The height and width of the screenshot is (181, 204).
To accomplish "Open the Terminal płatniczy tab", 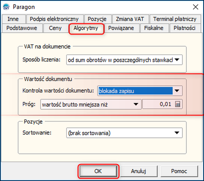I will (x=175, y=19).
